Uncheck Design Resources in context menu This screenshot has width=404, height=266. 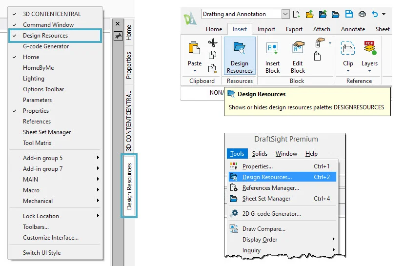[x=45, y=36]
